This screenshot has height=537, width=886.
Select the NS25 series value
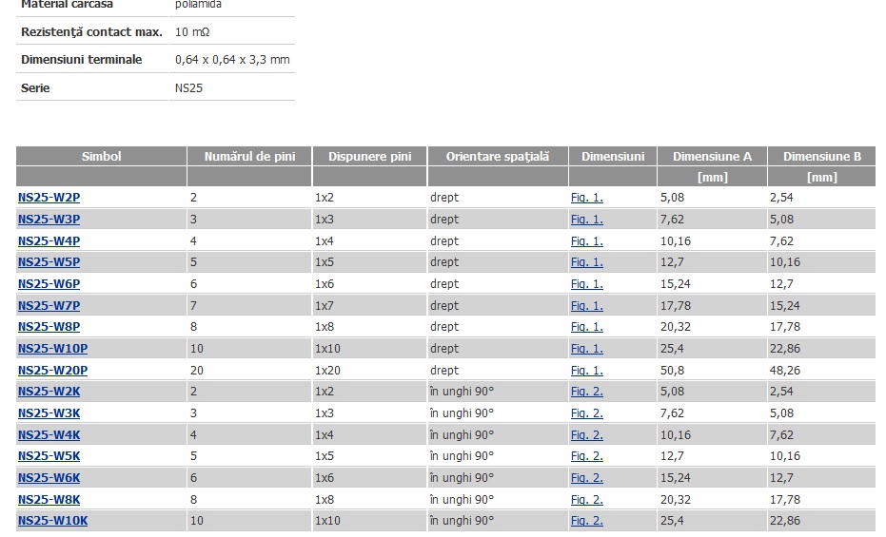(x=188, y=88)
